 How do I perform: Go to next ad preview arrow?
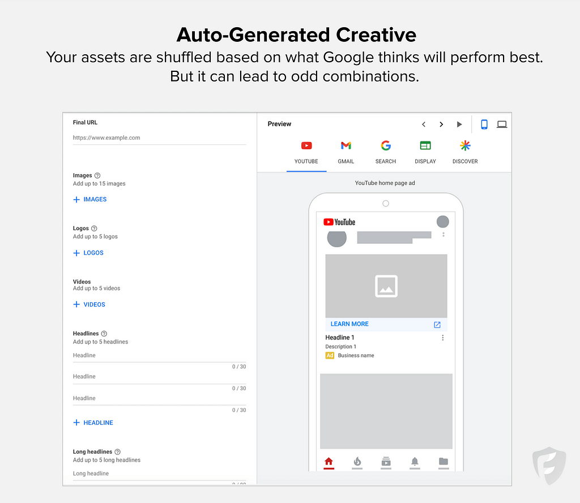(x=441, y=124)
